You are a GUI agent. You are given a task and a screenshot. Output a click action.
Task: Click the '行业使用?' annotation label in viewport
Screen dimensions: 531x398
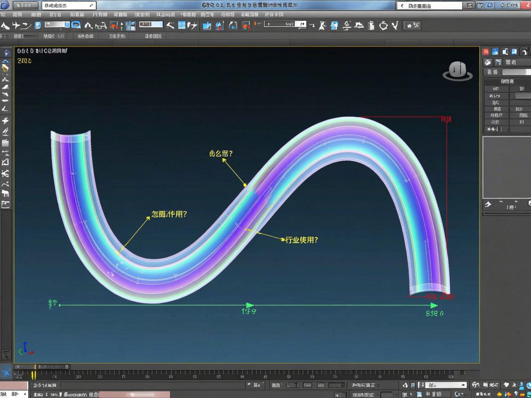(301, 240)
